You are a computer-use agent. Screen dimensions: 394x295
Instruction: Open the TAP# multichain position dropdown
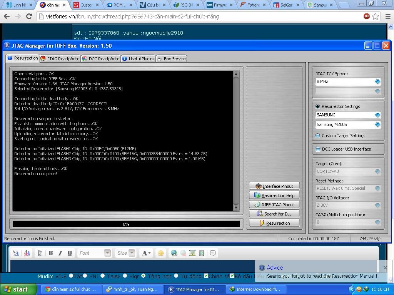(348, 222)
